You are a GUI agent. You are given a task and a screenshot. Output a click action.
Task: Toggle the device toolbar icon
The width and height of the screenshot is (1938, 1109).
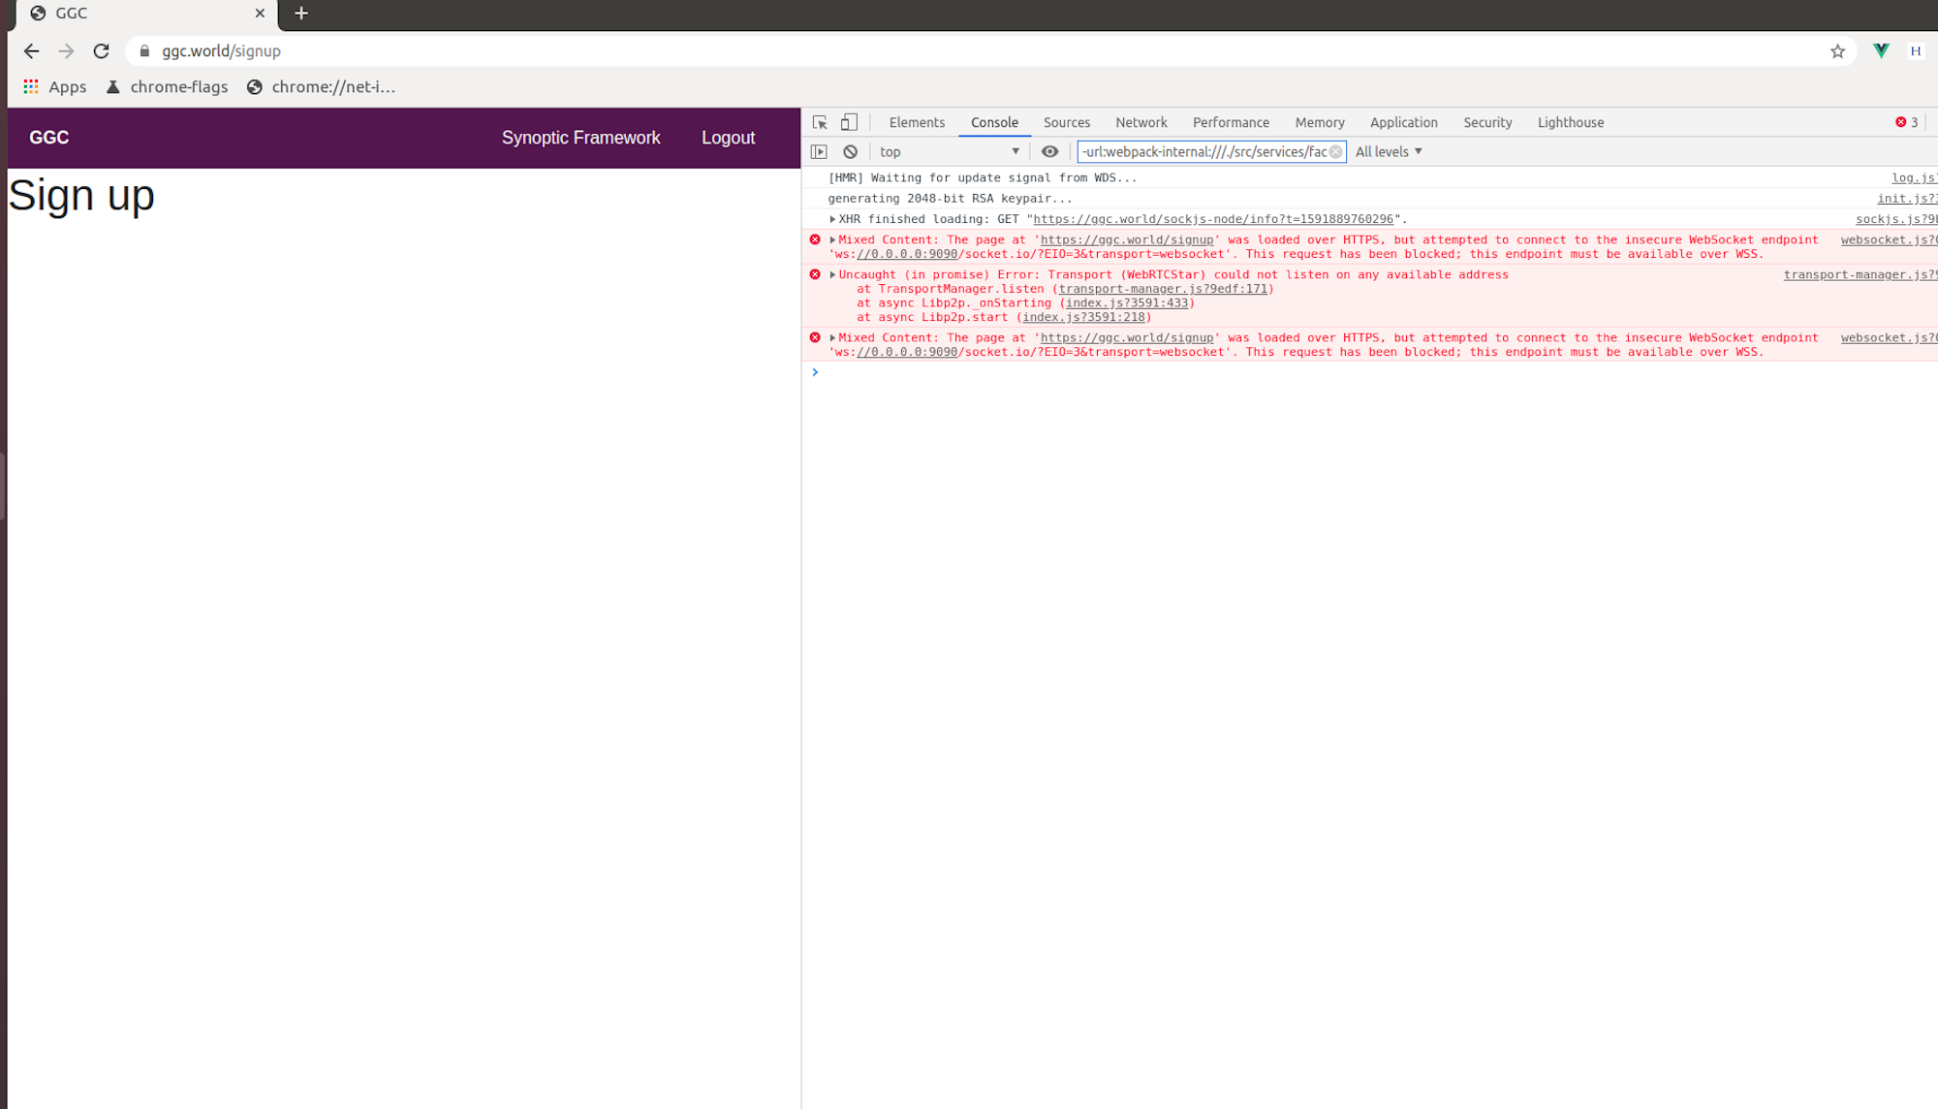point(849,122)
